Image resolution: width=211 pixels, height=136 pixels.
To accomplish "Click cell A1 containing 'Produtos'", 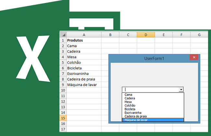I will click(x=84, y=40).
